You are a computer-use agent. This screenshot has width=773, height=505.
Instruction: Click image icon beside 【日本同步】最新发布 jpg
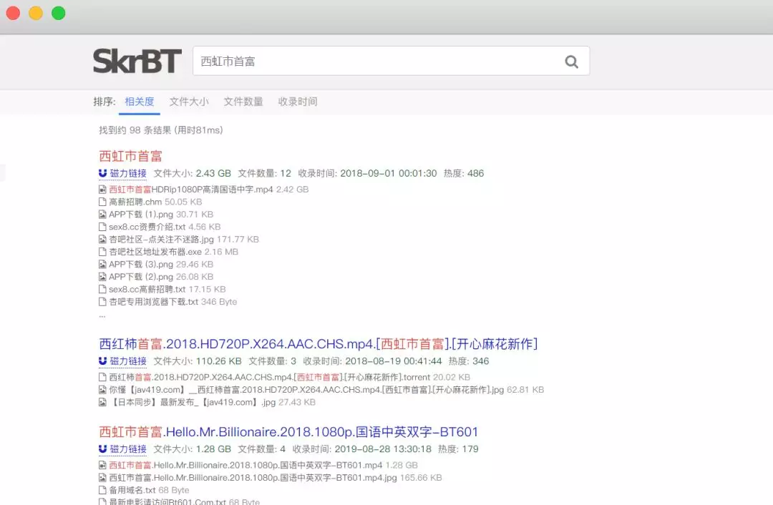102,402
